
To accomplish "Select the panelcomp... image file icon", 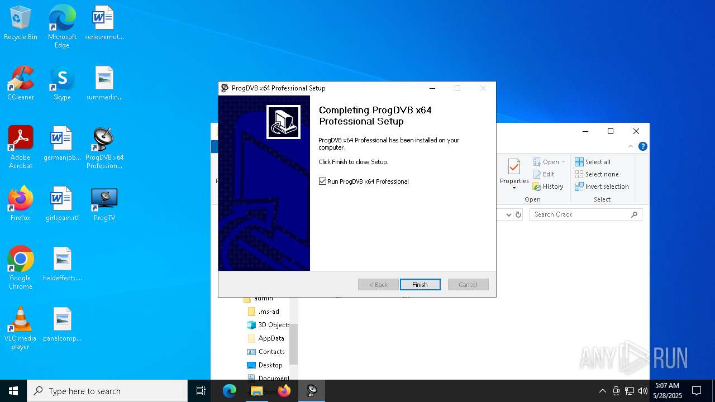I will [62, 325].
